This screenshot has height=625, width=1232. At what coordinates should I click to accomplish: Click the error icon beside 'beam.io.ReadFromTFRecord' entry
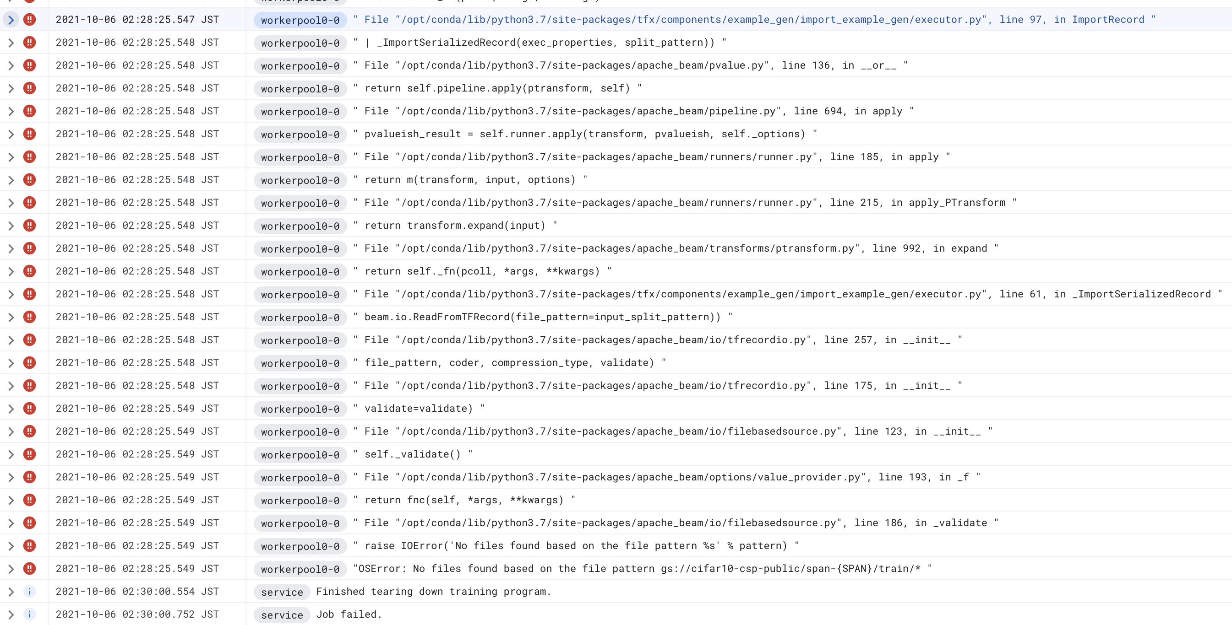tap(30, 317)
